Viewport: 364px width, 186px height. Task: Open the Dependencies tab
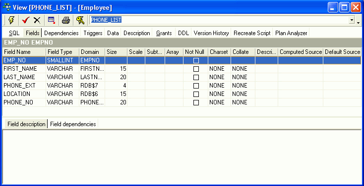pyautogui.click(x=61, y=33)
